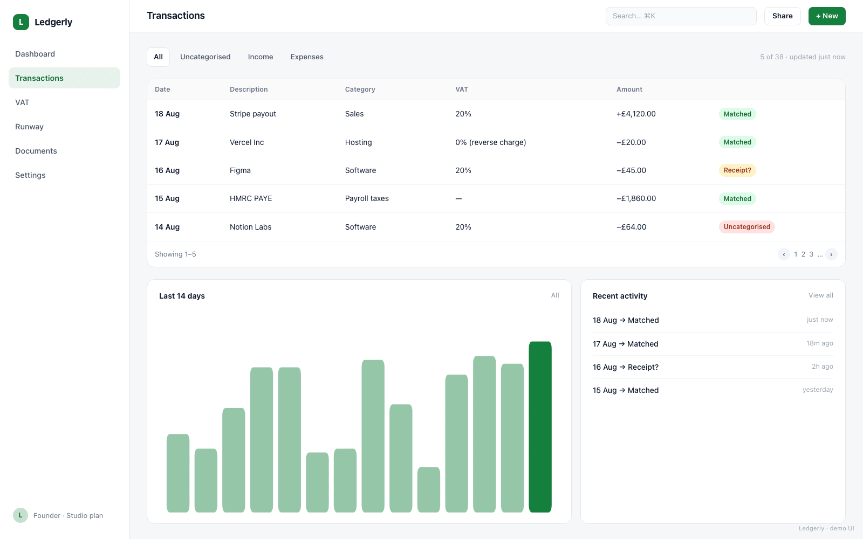Click Matched badge on Vercel Inc row
The height and width of the screenshot is (539, 863).
pyautogui.click(x=737, y=142)
